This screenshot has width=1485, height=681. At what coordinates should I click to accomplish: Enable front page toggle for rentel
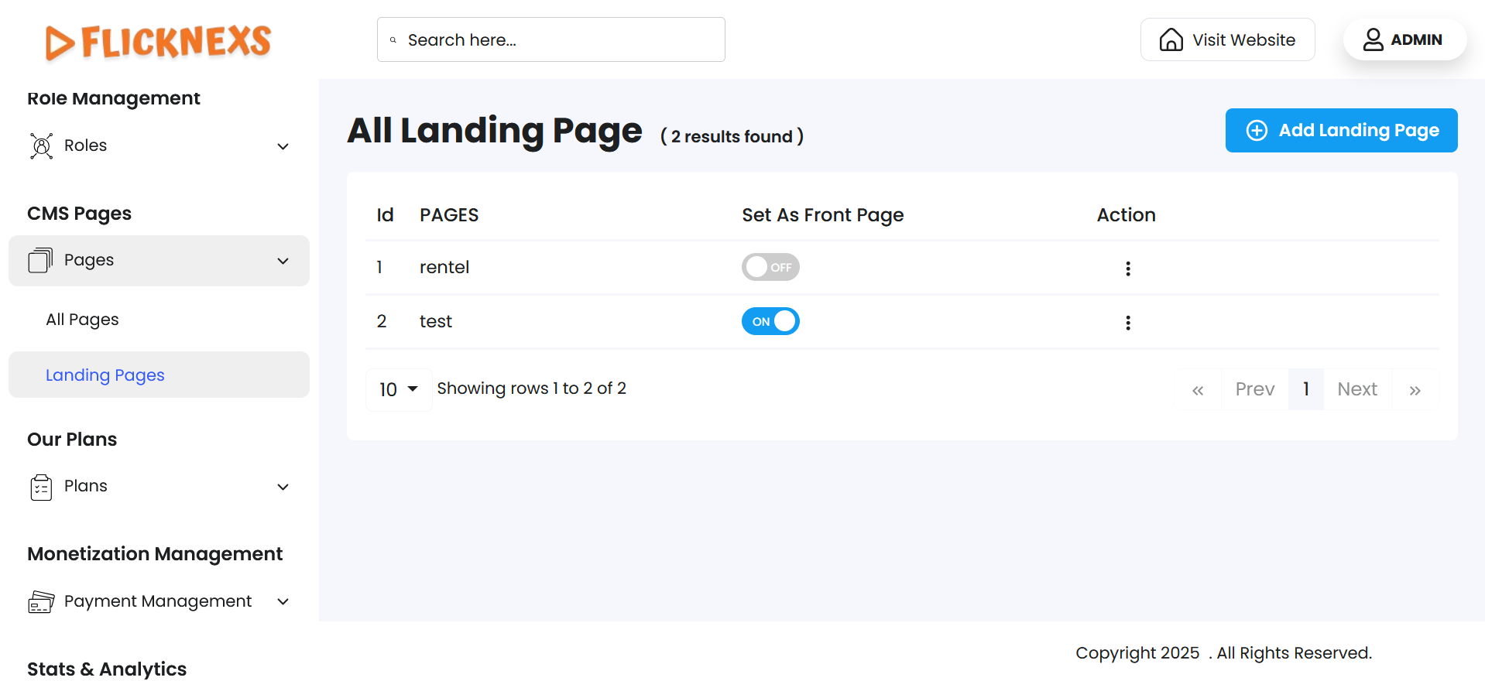coord(770,267)
